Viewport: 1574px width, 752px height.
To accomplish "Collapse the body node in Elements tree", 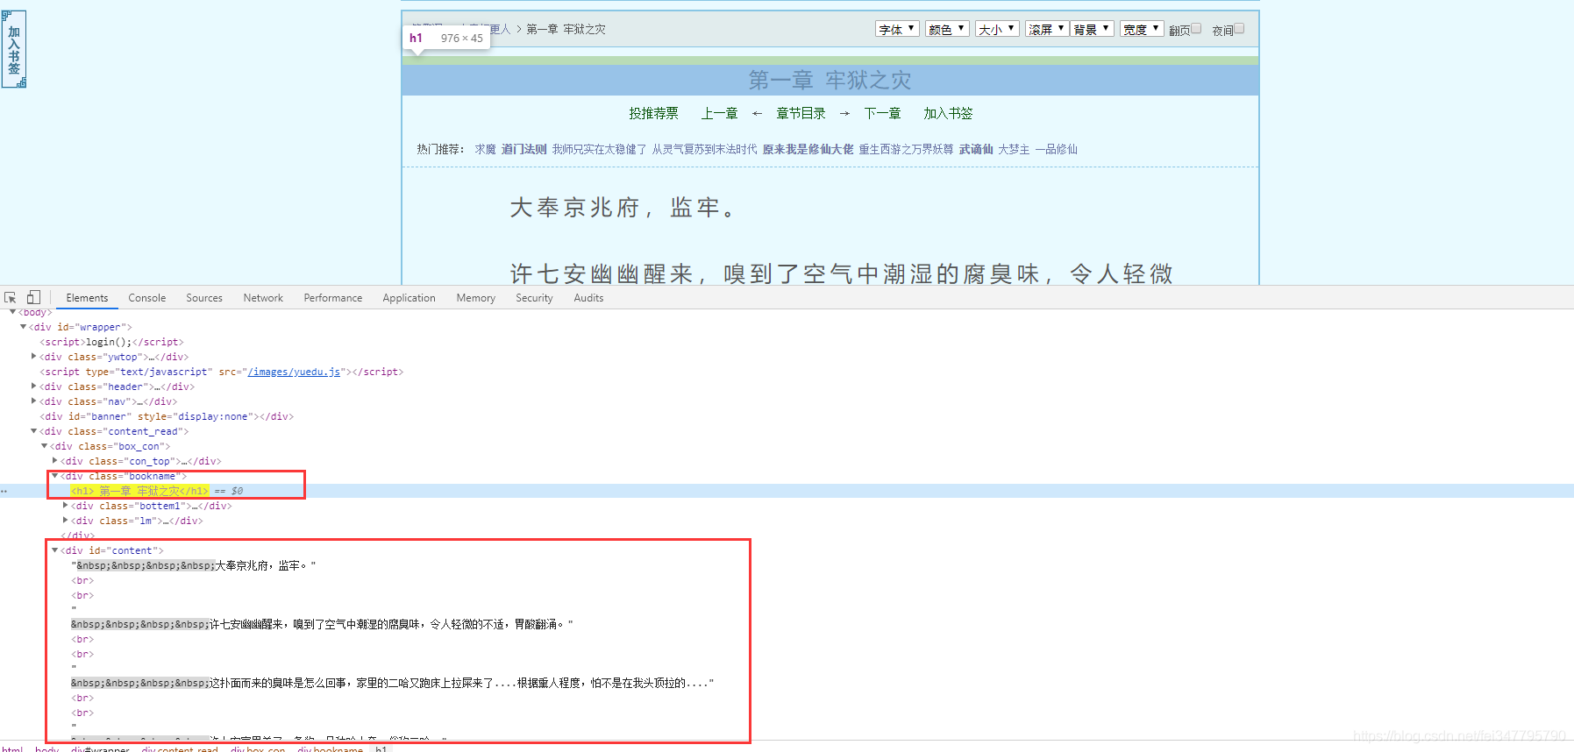I will point(12,312).
